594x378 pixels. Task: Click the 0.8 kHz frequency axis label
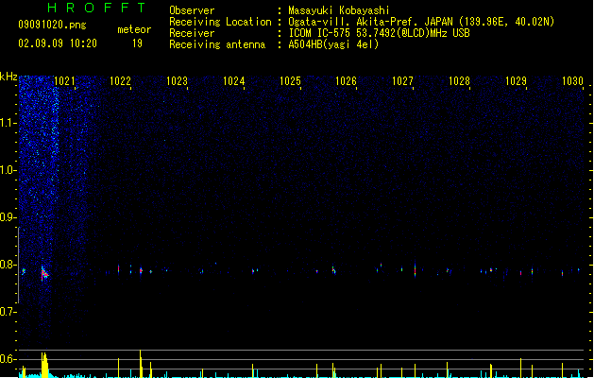tap(8, 265)
